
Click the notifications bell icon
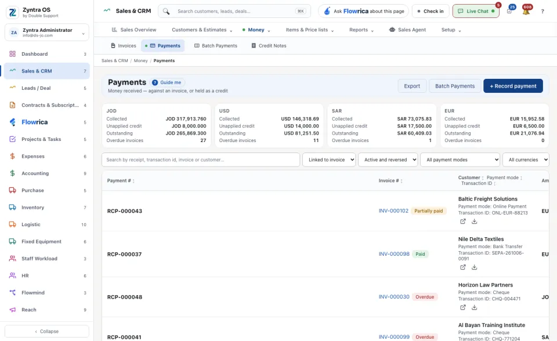click(x=526, y=11)
